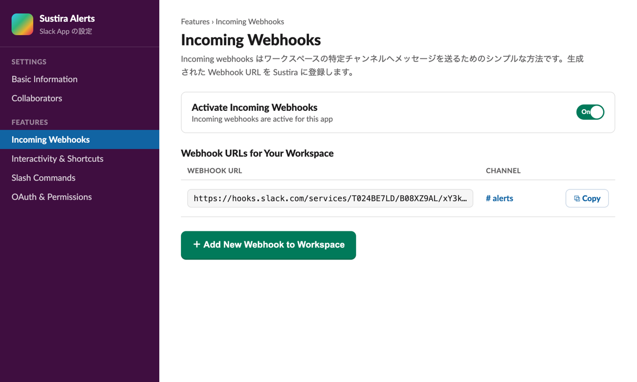
Task: Click the Features breadcrumb link
Action: pos(195,22)
